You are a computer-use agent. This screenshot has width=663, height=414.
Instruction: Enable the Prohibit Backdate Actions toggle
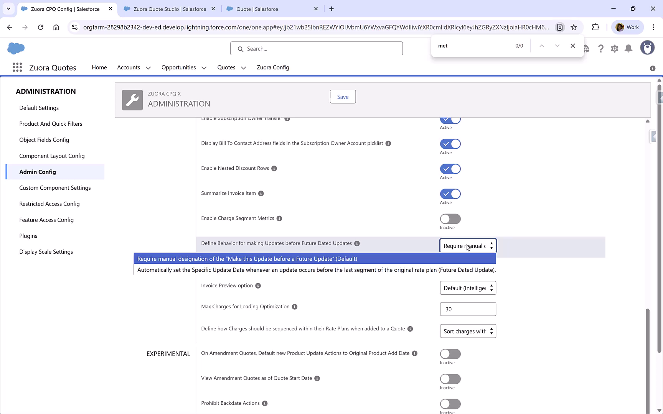[x=450, y=404]
